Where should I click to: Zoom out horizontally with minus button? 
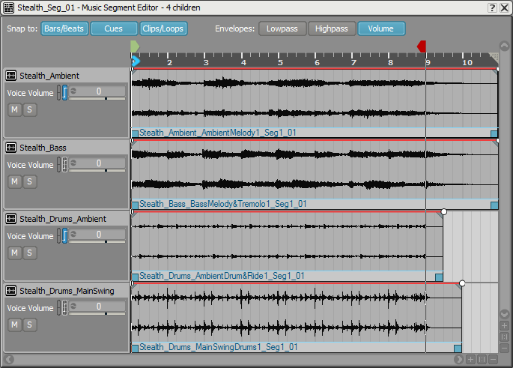point(493,360)
